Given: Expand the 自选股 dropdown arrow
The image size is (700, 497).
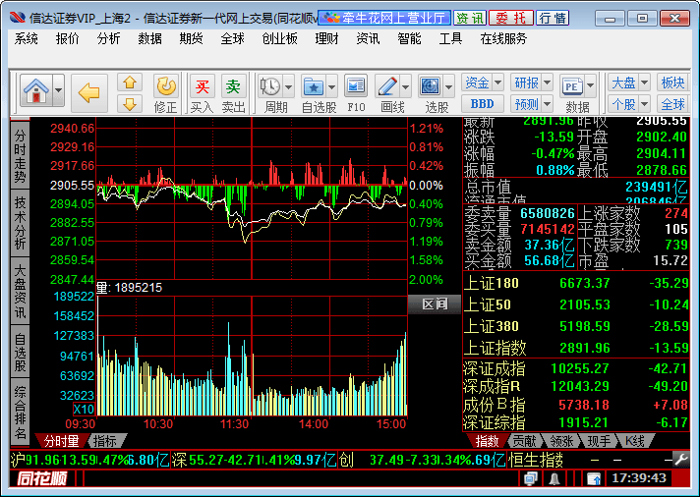Looking at the screenshot, I should (x=331, y=86).
